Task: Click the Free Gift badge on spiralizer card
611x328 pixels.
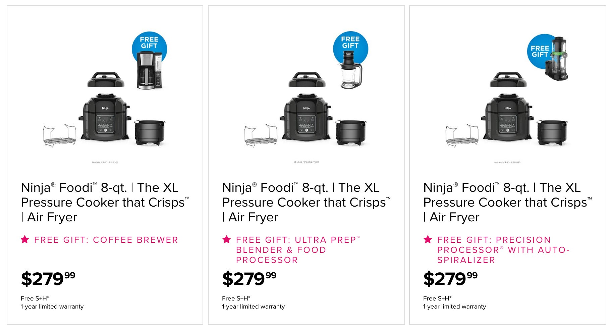Action: (539, 51)
